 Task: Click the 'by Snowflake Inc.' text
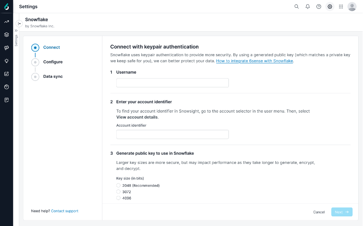pyautogui.click(x=40, y=26)
